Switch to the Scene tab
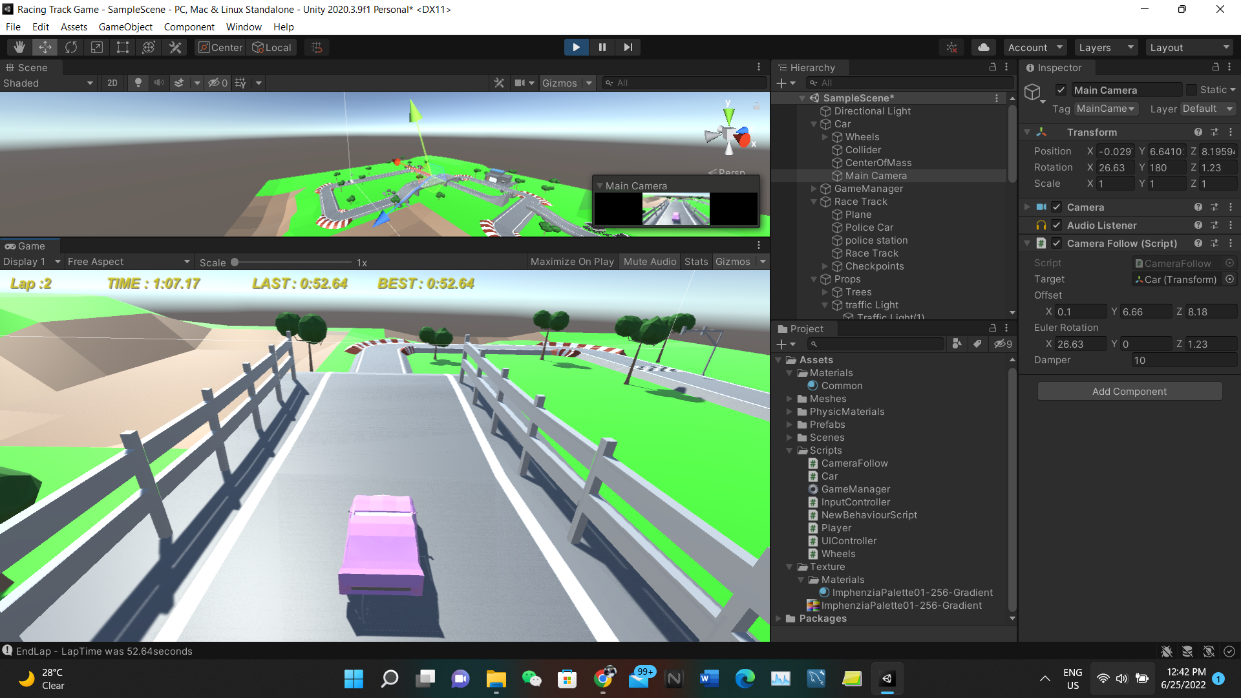The height and width of the screenshot is (698, 1241). [x=28, y=67]
